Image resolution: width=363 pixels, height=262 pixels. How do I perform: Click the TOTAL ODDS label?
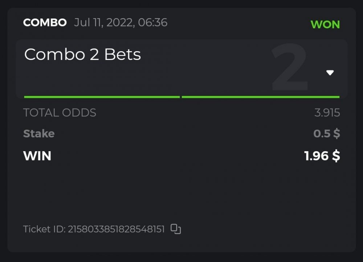60,113
